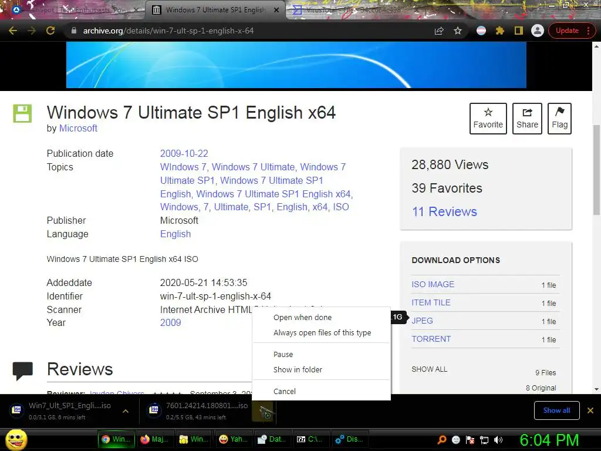Open the Microsoft creator link

[78, 129]
